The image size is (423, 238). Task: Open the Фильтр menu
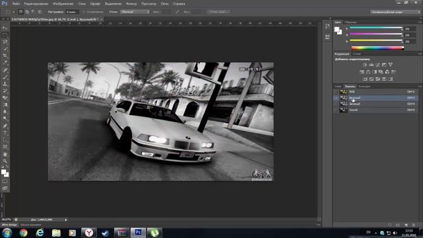[132, 4]
